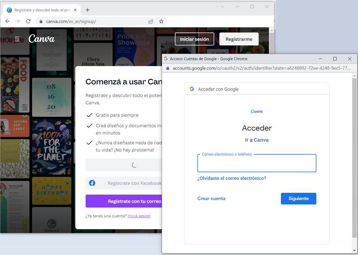This screenshot has height=255, width=358.
Task: Close the Registrate y descubrí tab
Action: coord(75,10)
